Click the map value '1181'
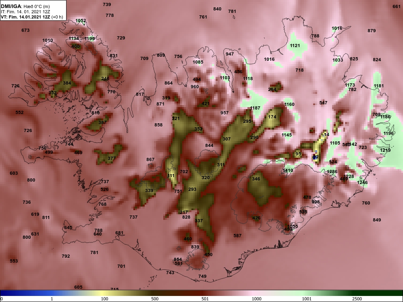 coord(378,86)
